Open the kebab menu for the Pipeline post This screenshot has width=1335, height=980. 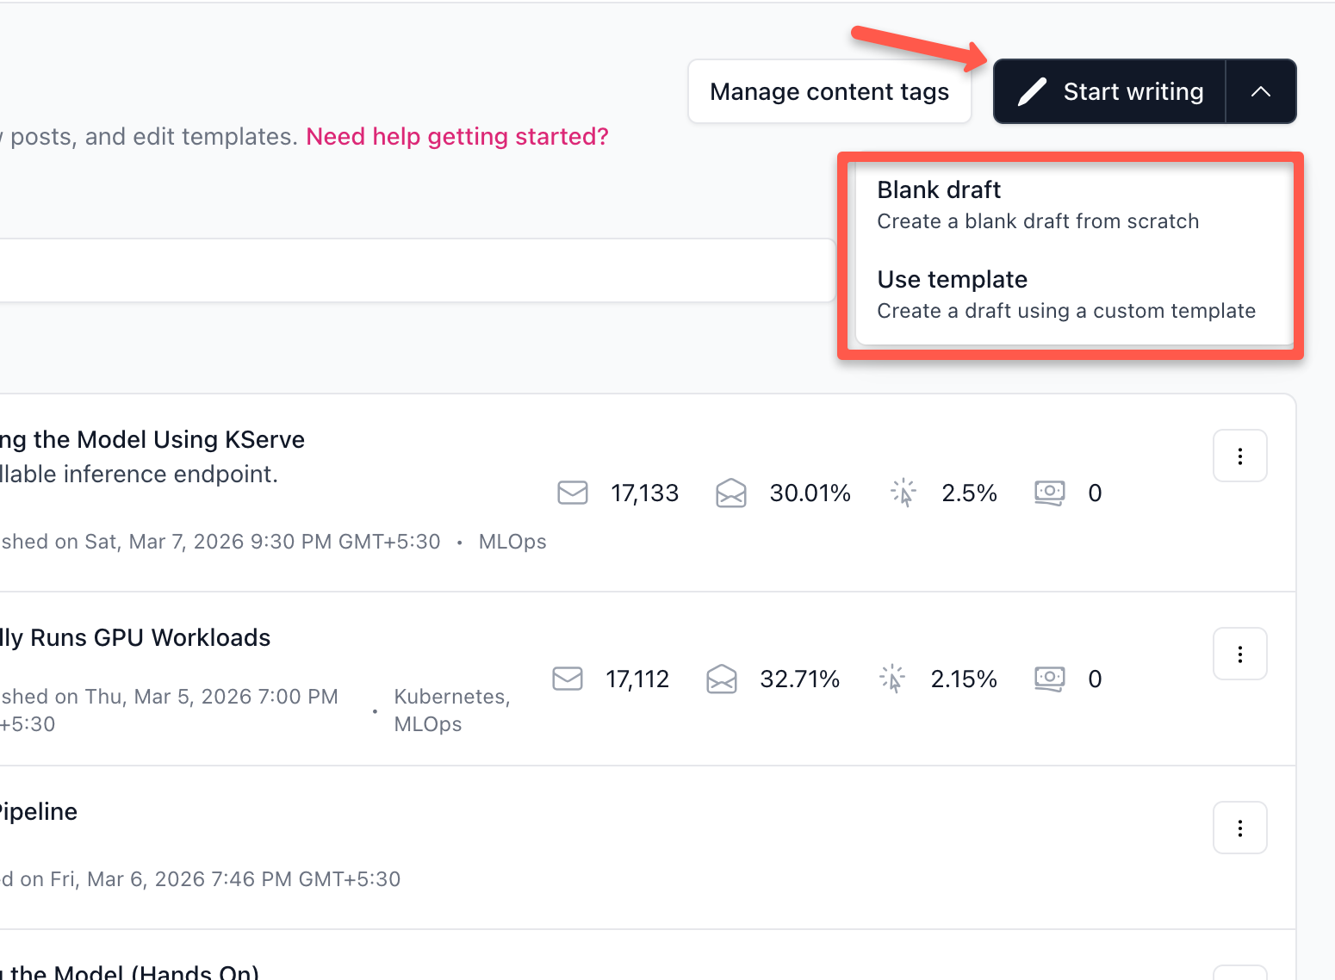pos(1239,828)
